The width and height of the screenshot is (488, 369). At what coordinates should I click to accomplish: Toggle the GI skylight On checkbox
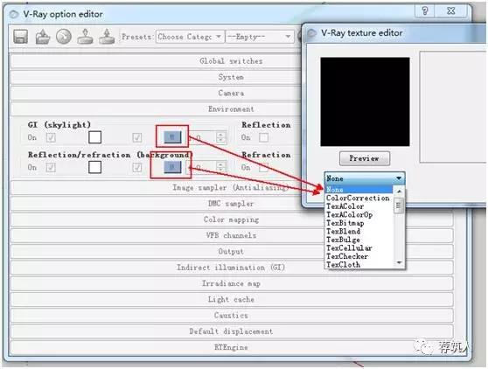tap(51, 137)
